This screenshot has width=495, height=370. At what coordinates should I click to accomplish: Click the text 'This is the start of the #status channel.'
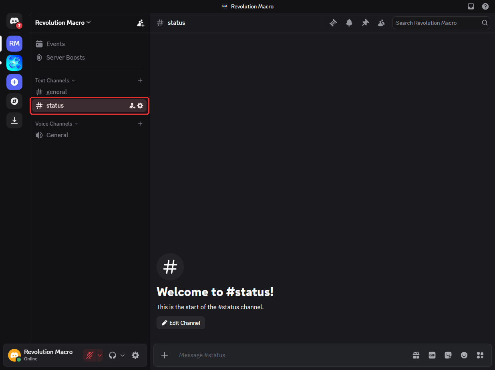coord(210,307)
